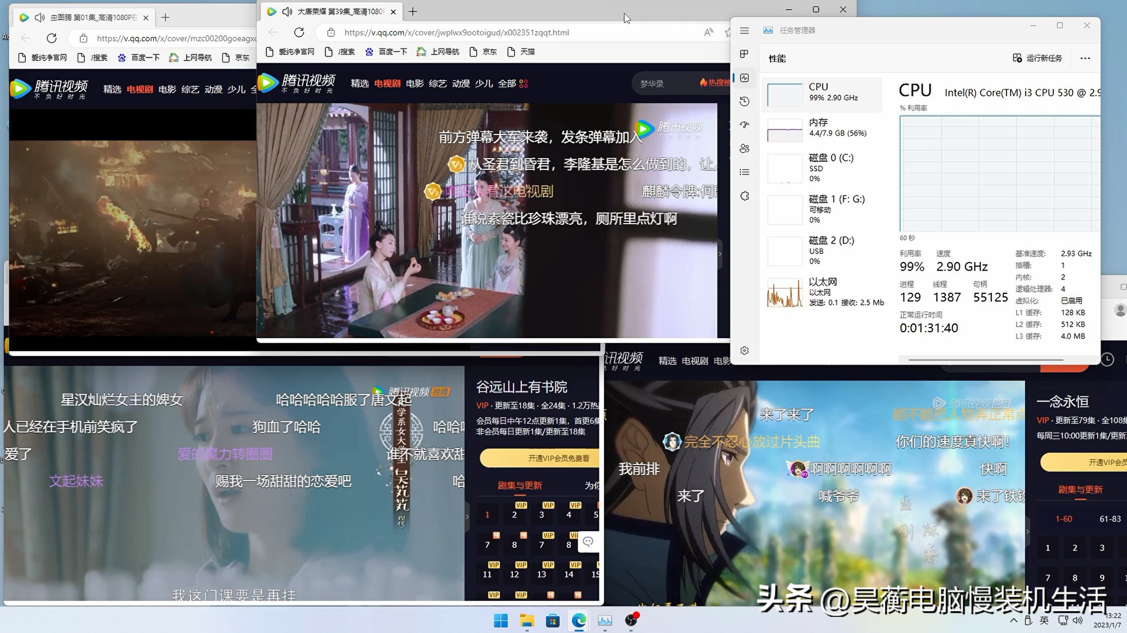Open File Explorer from the taskbar
The image size is (1127, 633).
(527, 620)
